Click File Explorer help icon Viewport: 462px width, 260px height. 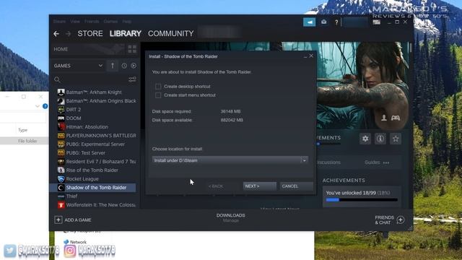pyautogui.click(x=45, y=106)
